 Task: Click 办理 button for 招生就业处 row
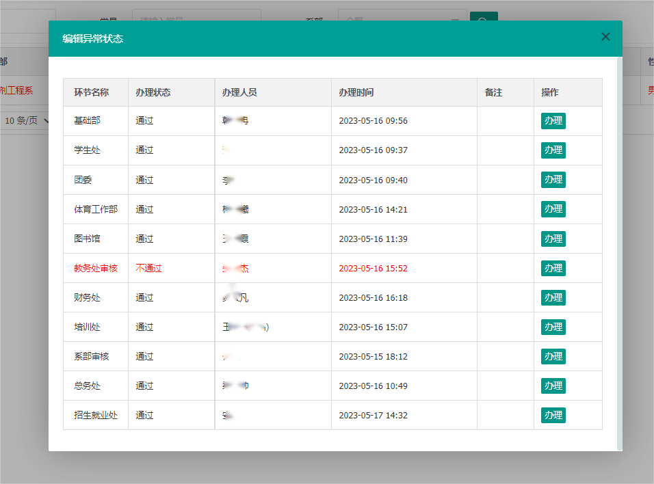553,415
